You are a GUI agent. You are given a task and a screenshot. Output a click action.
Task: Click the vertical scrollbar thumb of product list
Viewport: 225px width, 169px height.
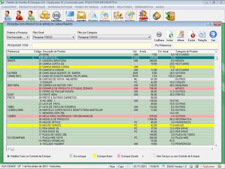(x=216, y=58)
